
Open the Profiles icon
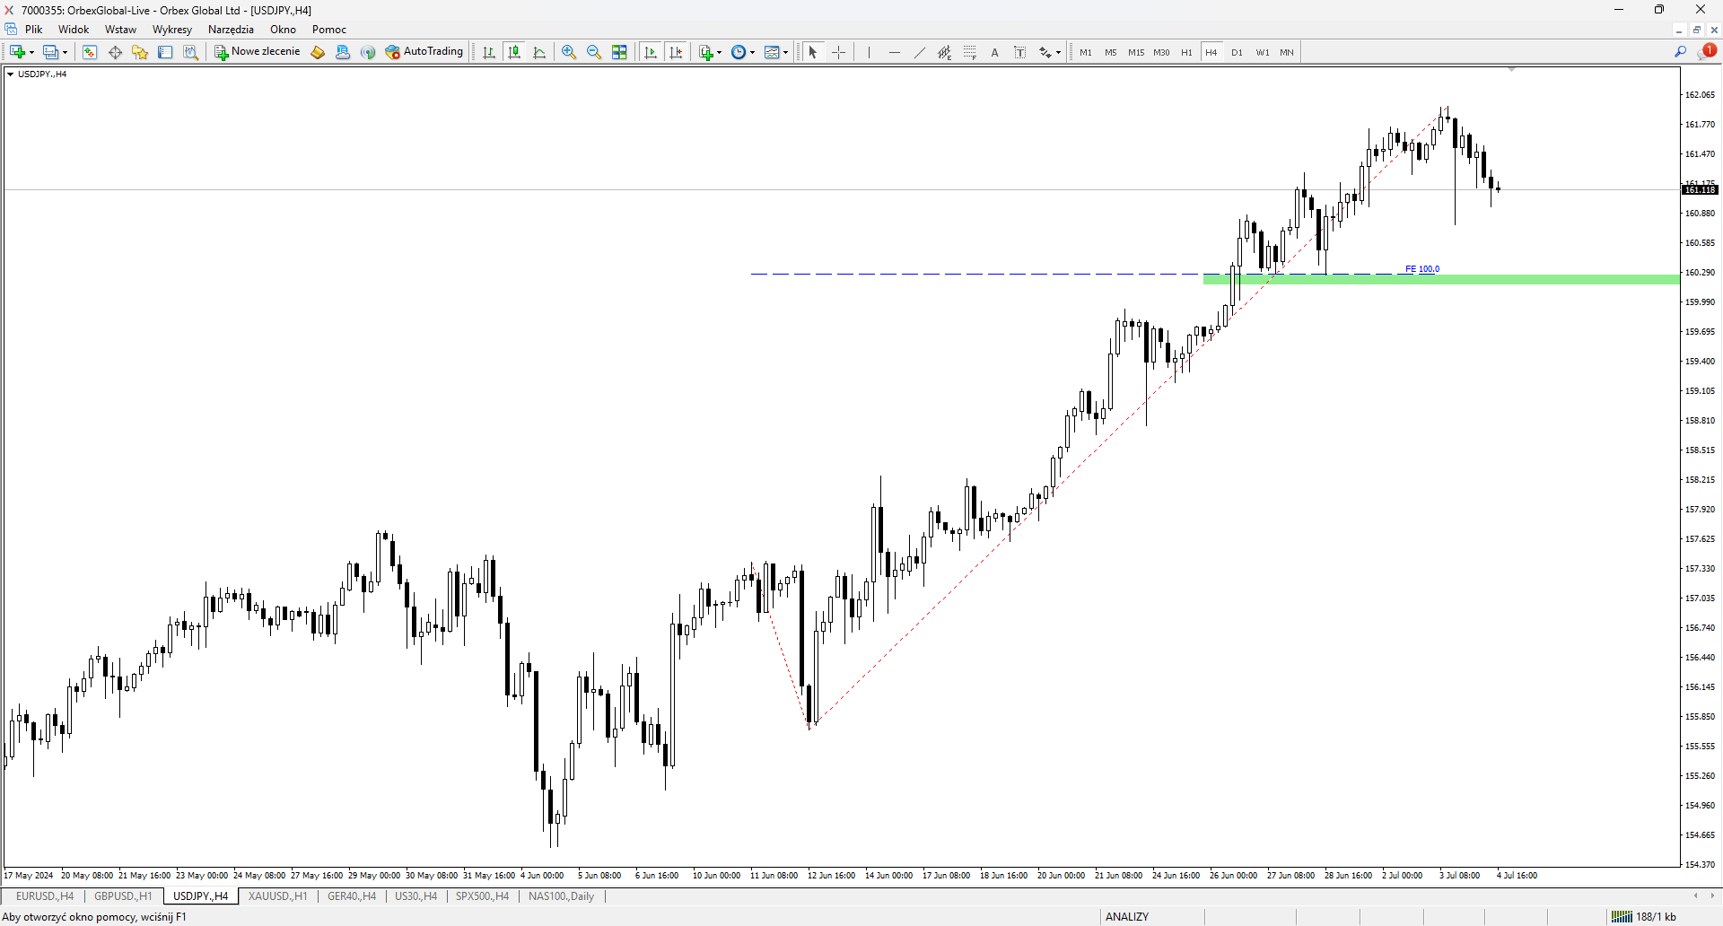pos(51,52)
